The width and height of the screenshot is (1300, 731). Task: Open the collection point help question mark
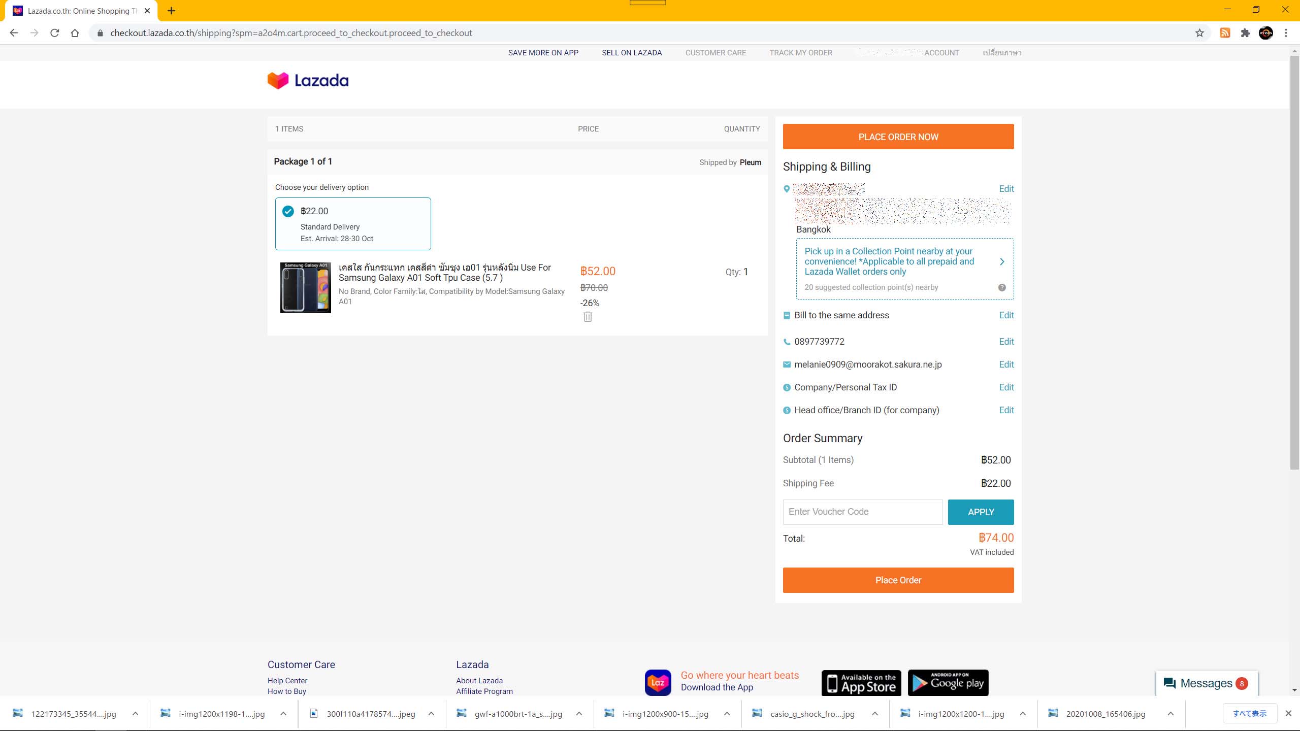[x=1002, y=287]
